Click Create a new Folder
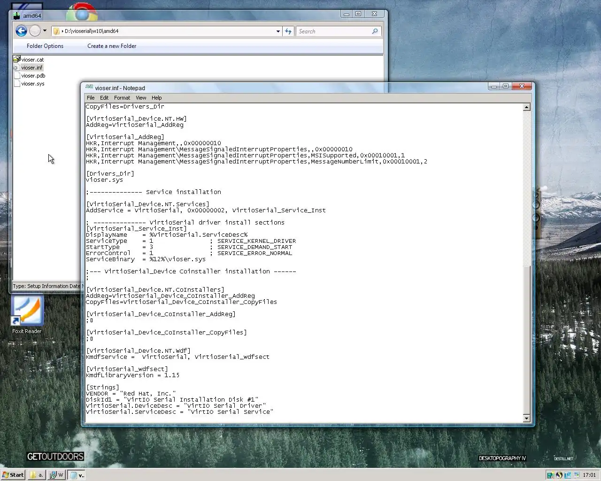This screenshot has width=601, height=481. tap(112, 46)
